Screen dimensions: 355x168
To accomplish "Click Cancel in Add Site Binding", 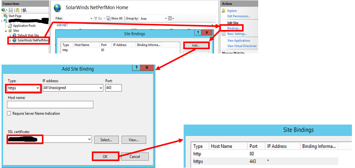I will click(135, 156).
